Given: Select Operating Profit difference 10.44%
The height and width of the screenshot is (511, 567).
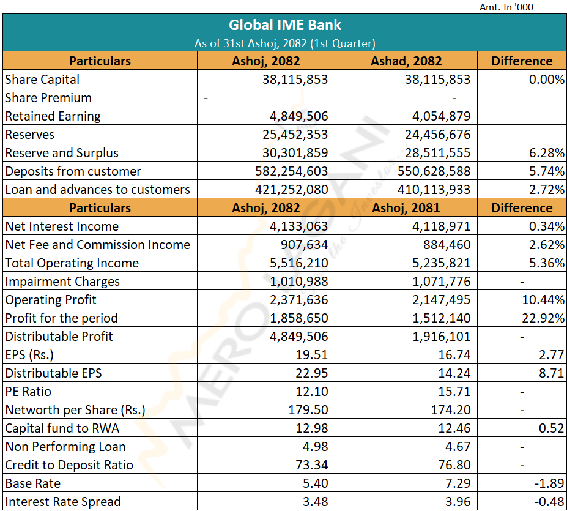Looking at the screenshot, I should point(543,300).
